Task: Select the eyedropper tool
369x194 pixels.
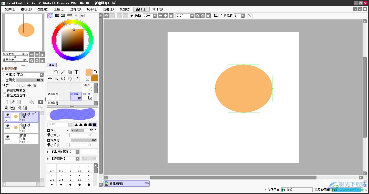Action: click(76, 79)
